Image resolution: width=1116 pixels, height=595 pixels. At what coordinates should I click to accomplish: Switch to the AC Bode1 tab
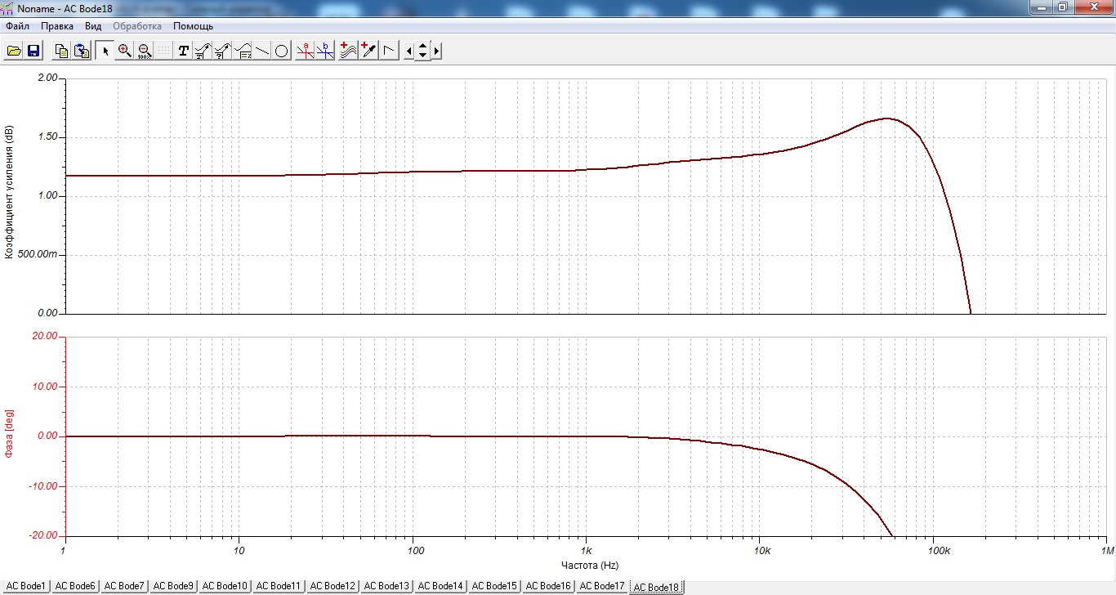coord(27,586)
